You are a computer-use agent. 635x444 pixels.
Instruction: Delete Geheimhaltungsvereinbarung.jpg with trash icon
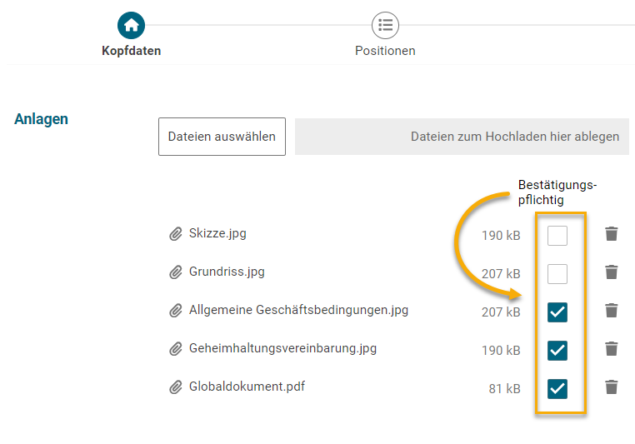click(x=612, y=349)
